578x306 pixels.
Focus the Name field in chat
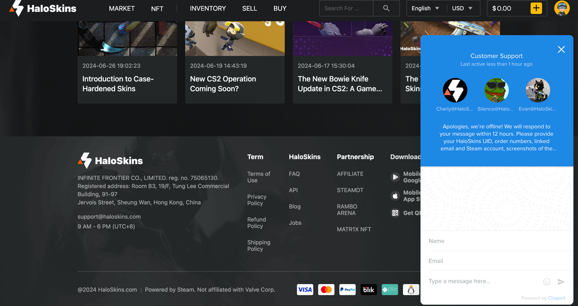point(497,241)
